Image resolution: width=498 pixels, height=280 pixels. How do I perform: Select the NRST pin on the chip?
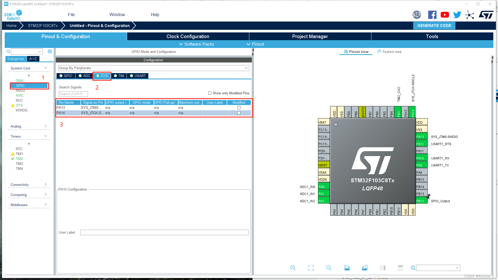tap(324, 165)
